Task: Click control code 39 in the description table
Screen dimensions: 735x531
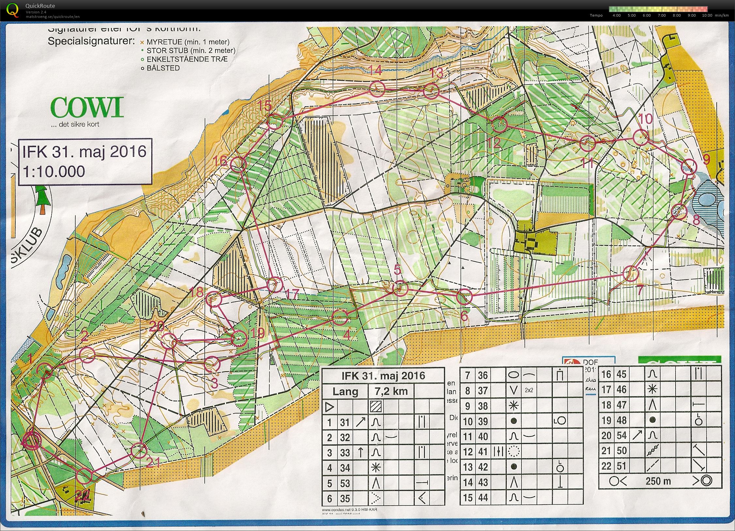Action: click(x=483, y=421)
